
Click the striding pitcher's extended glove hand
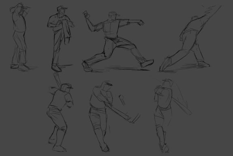pyautogui.click(x=141, y=23)
